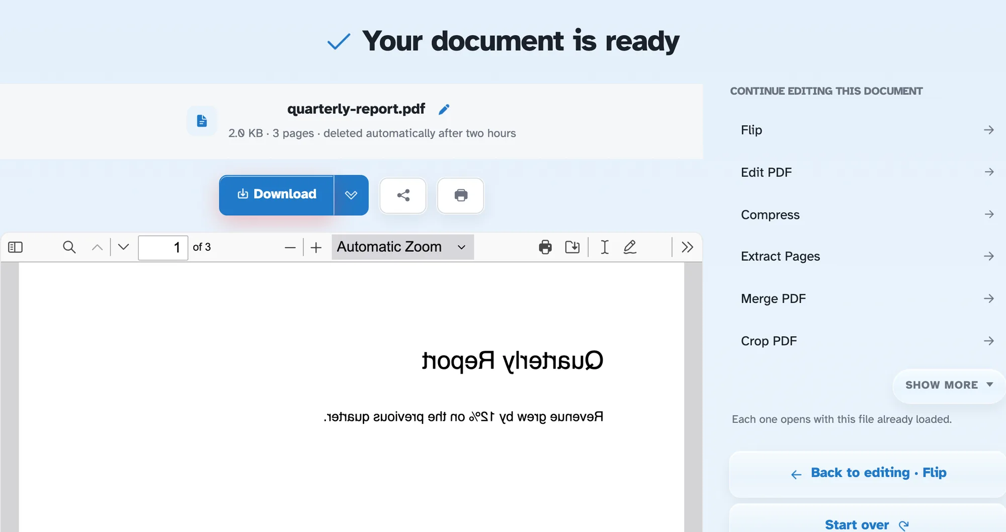This screenshot has height=532, width=1006.
Task: Go to next page arrow
Action: pos(123,247)
